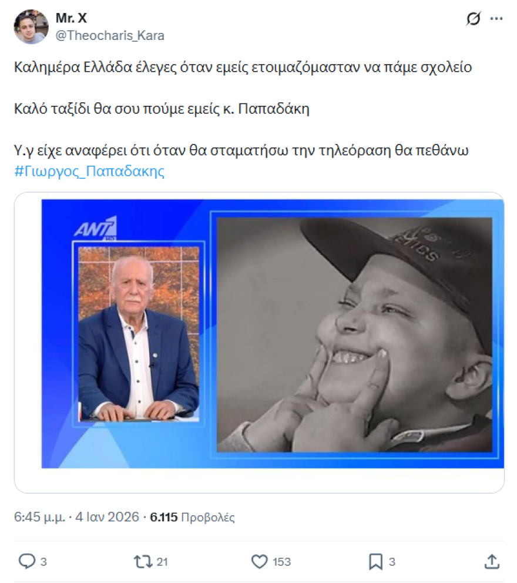Click the repost arrows icon
Image resolution: width=517 pixels, height=583 pixels.
coord(143,561)
